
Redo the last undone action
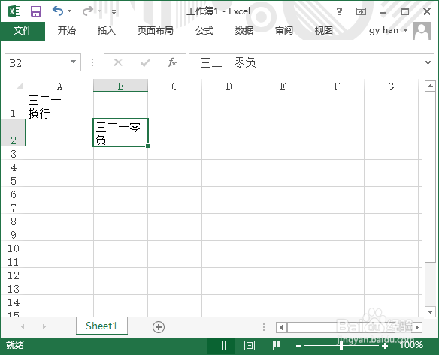[x=88, y=11]
